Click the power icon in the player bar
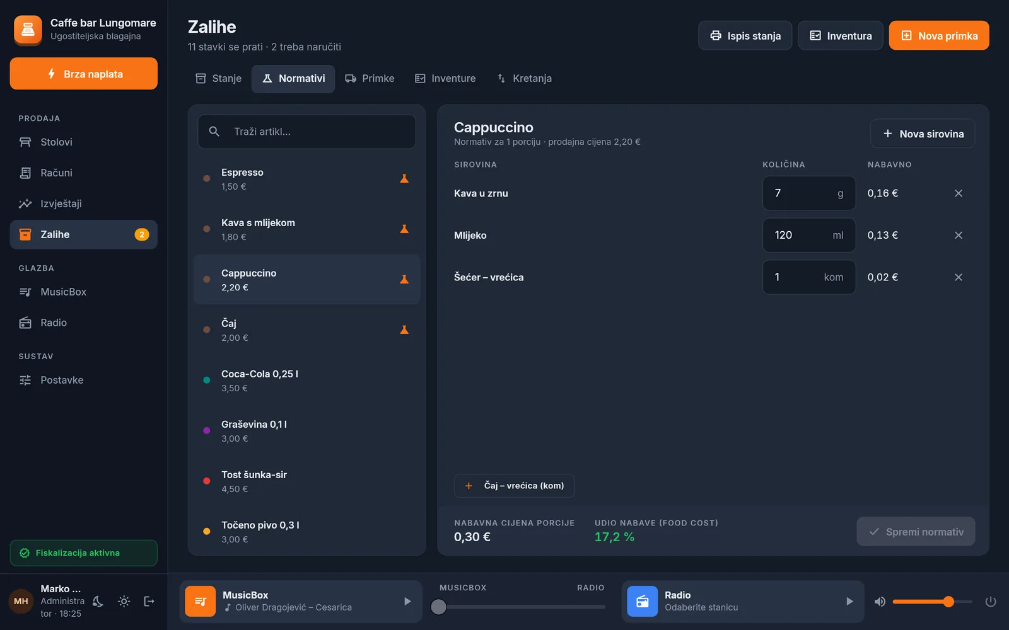The width and height of the screenshot is (1009, 630). pyautogui.click(x=991, y=602)
